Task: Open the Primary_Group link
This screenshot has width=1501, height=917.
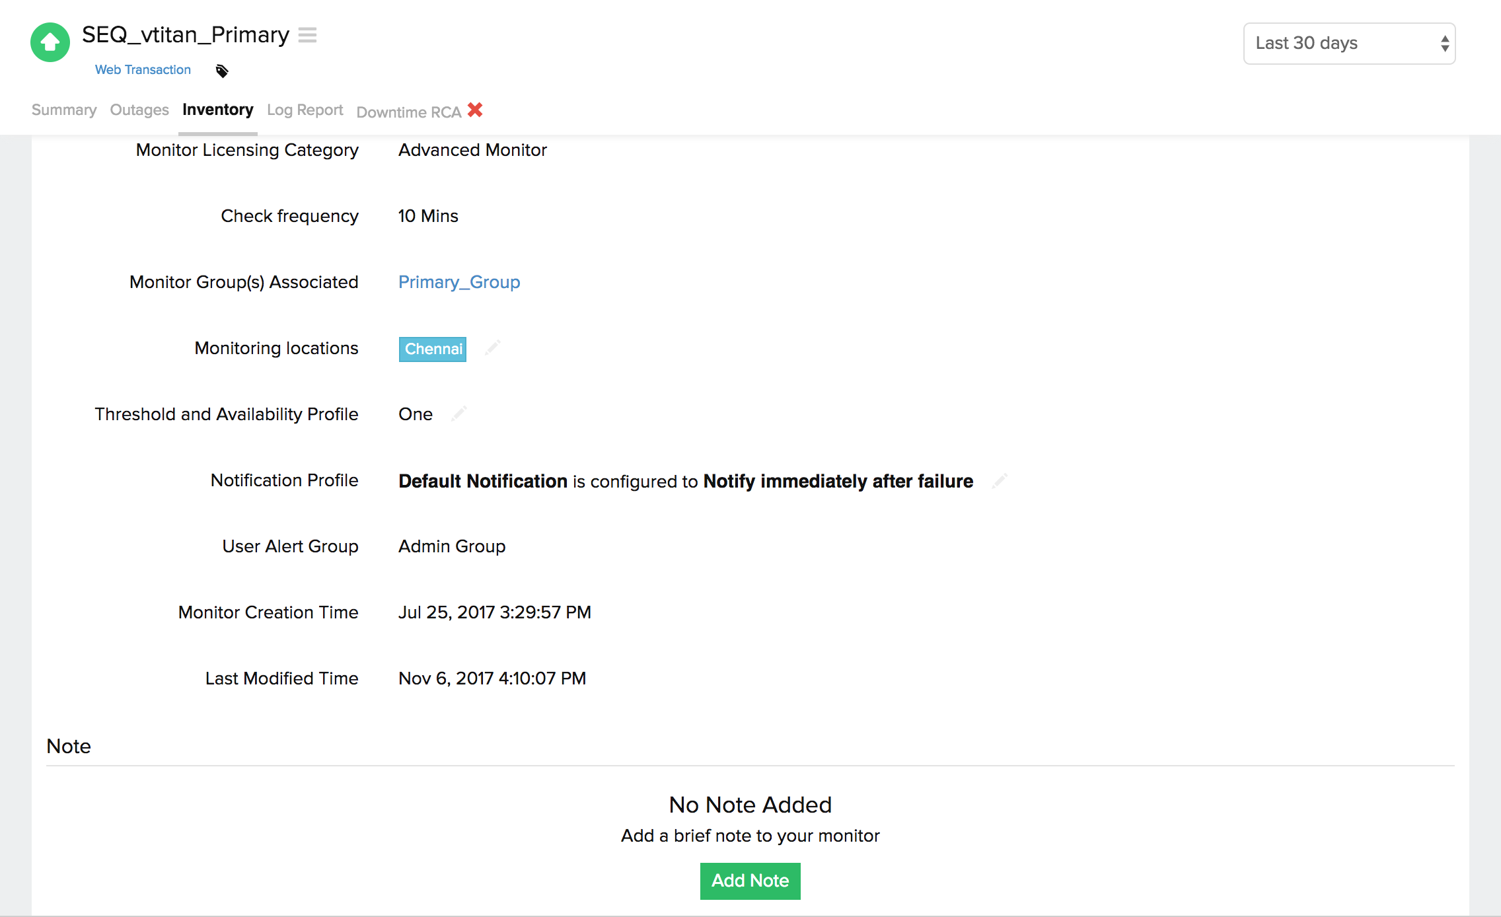Action: [459, 282]
